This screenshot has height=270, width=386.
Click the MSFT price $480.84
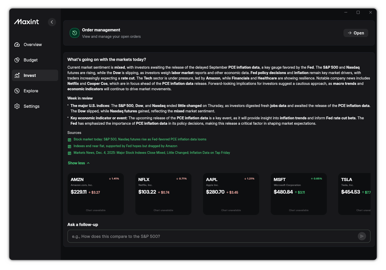(x=283, y=192)
